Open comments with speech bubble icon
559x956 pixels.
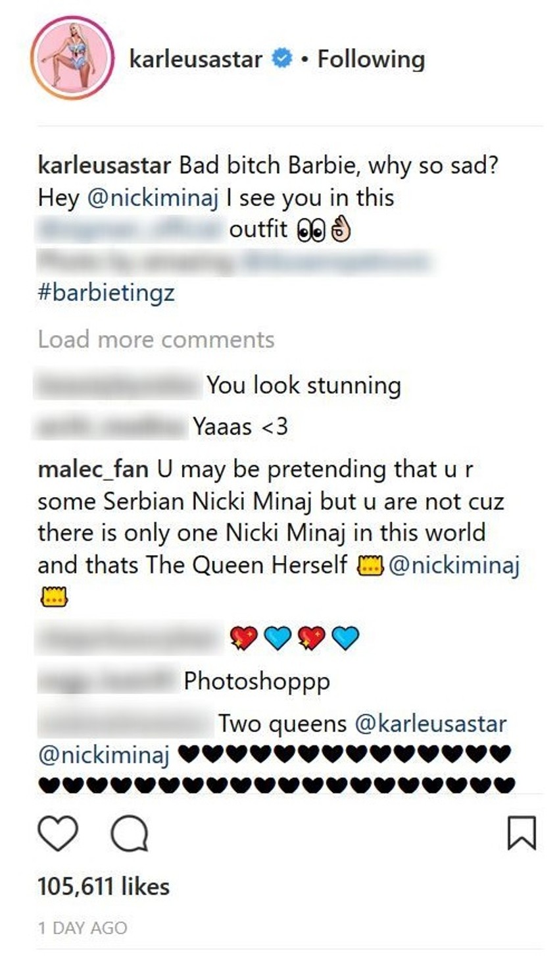click(130, 834)
